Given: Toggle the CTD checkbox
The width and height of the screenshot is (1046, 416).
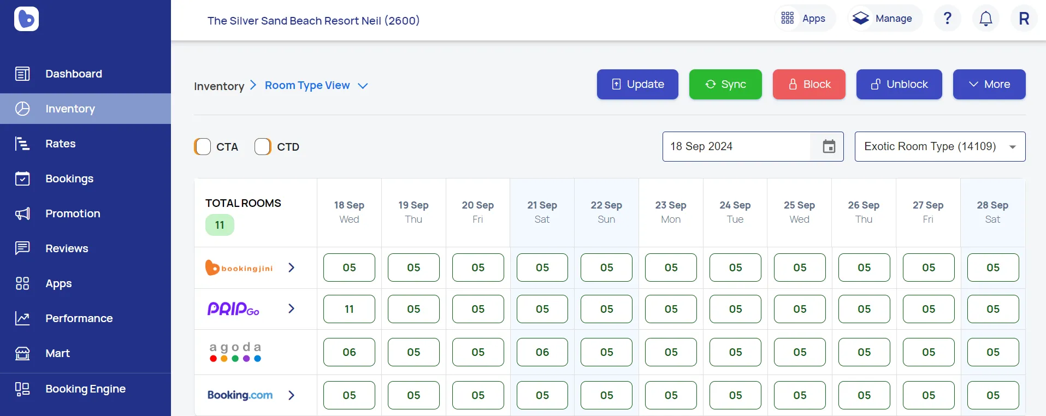Looking at the screenshot, I should point(263,147).
